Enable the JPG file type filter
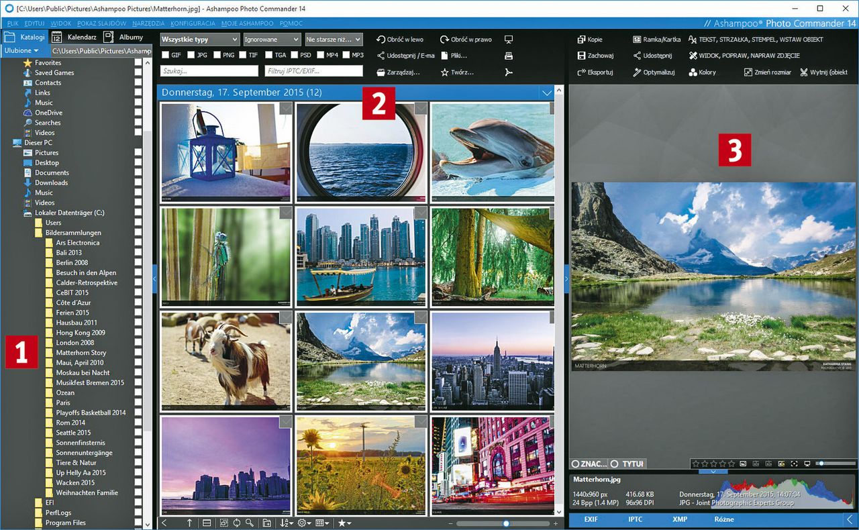Image resolution: width=859 pixels, height=530 pixels. pos(191,55)
